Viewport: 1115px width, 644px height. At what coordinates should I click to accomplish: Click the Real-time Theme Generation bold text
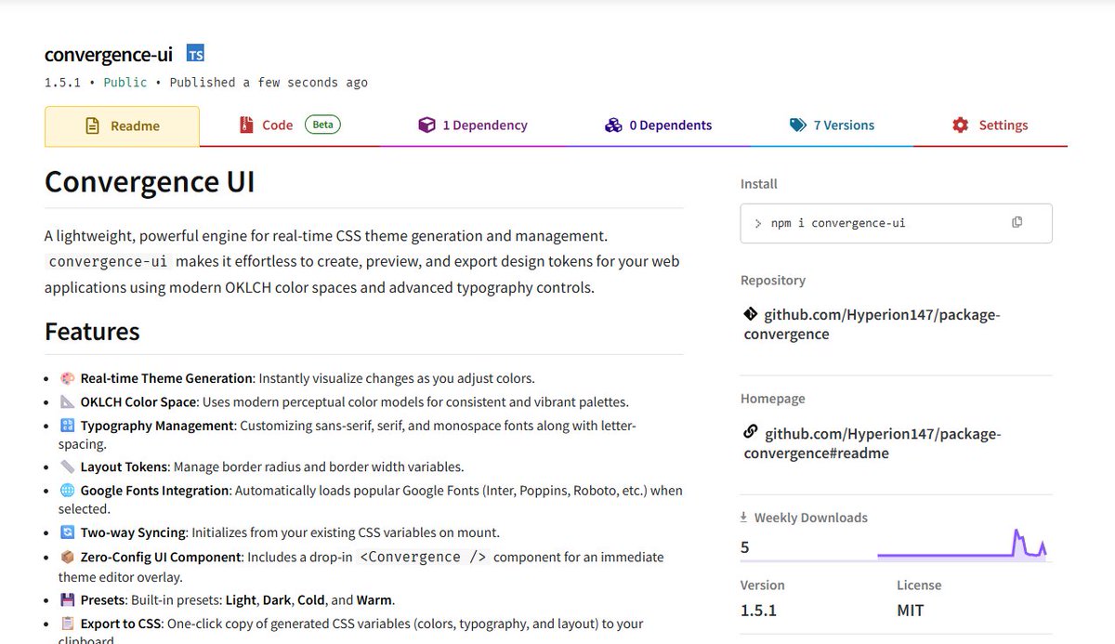pos(166,378)
